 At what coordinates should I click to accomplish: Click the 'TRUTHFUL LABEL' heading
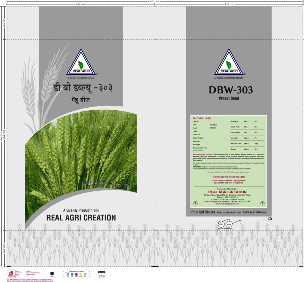202,118
